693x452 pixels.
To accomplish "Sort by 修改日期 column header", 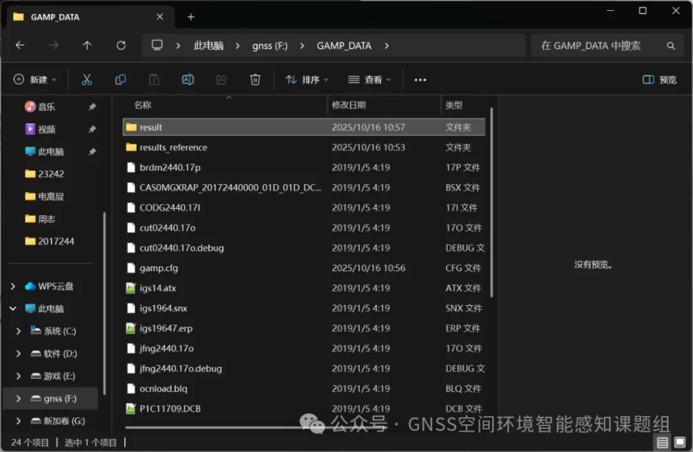I will coord(349,105).
